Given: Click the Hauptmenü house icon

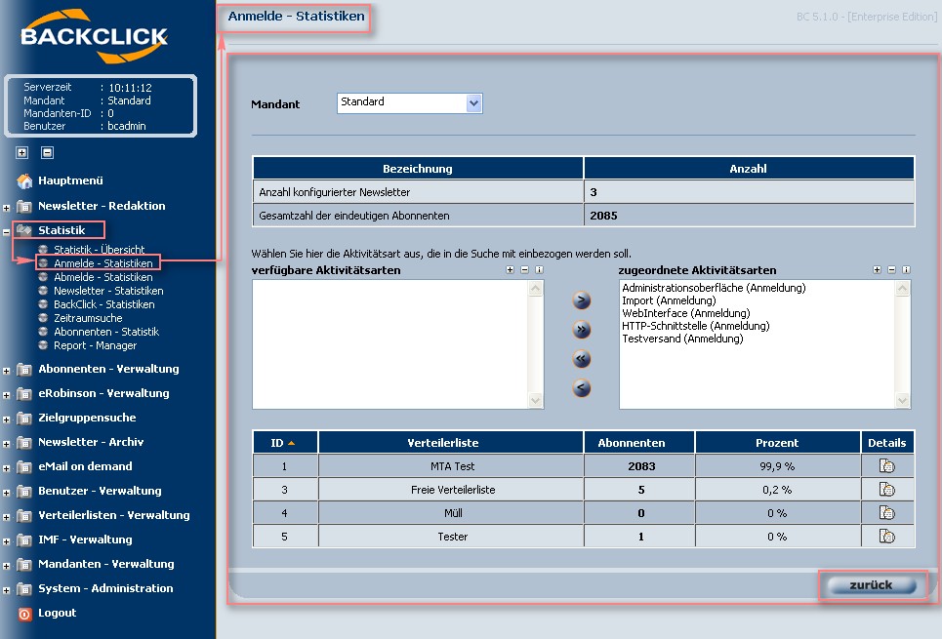Looking at the screenshot, I should click(x=24, y=180).
